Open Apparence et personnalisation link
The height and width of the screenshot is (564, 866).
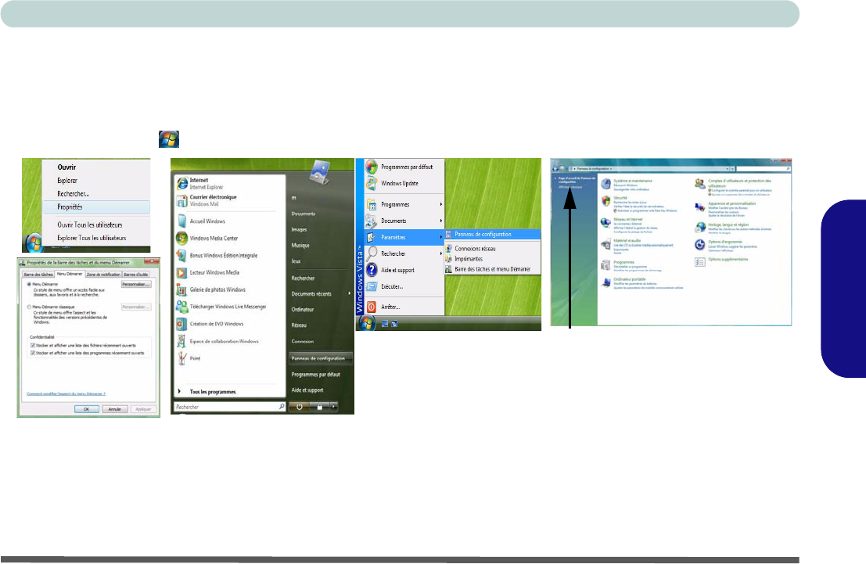pyautogui.click(x=731, y=203)
